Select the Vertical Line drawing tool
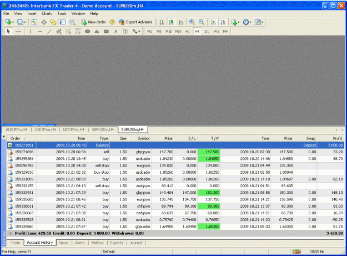The image size is (347, 256). pos(30,32)
